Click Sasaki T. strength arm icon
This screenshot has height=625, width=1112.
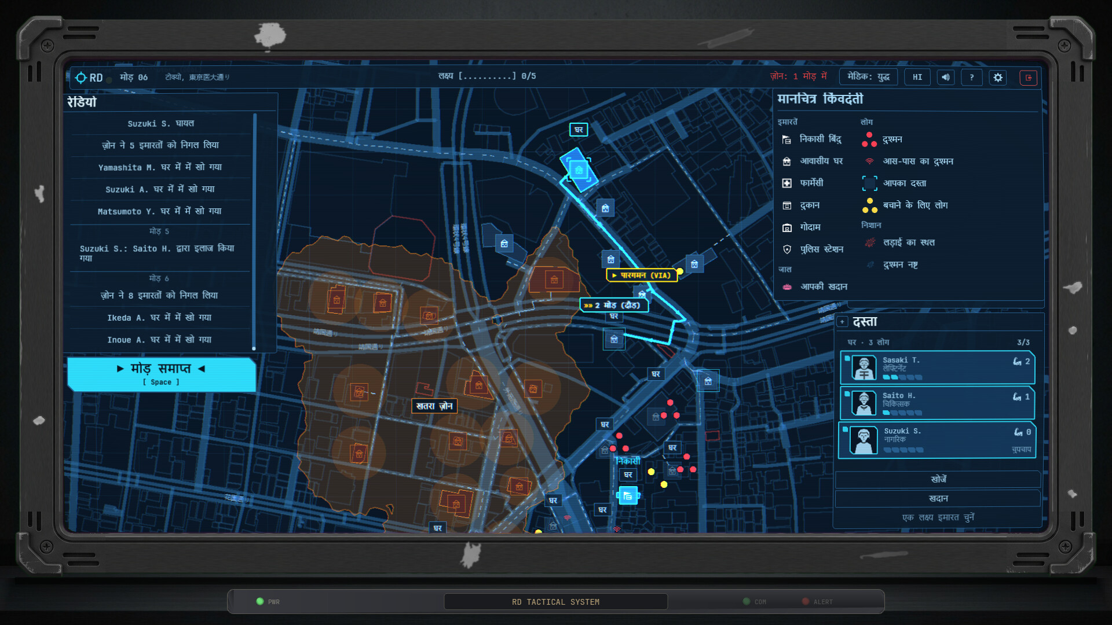pyautogui.click(x=1017, y=361)
